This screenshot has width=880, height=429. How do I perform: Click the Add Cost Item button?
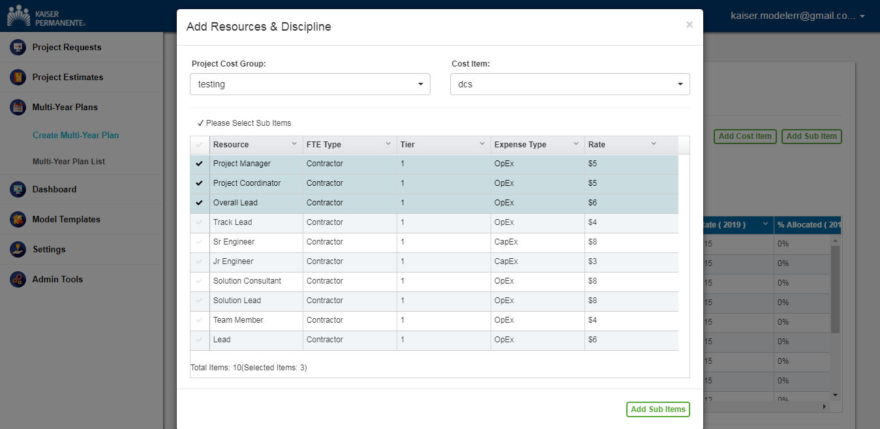click(x=744, y=136)
